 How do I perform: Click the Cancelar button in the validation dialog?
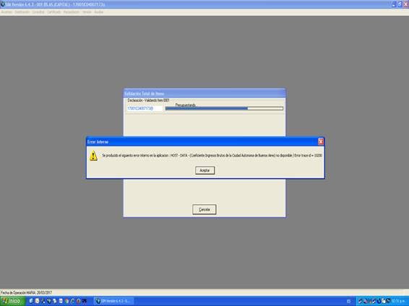204,209
